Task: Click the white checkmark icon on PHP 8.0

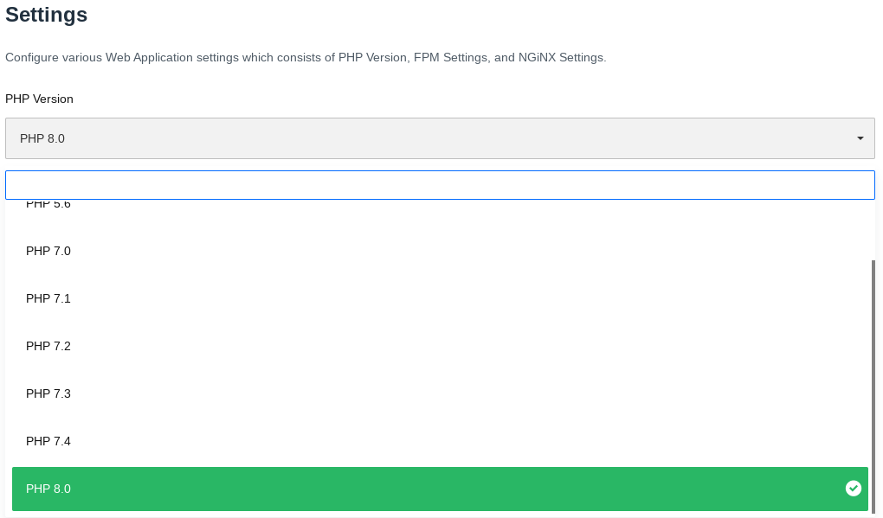Action: [854, 489]
